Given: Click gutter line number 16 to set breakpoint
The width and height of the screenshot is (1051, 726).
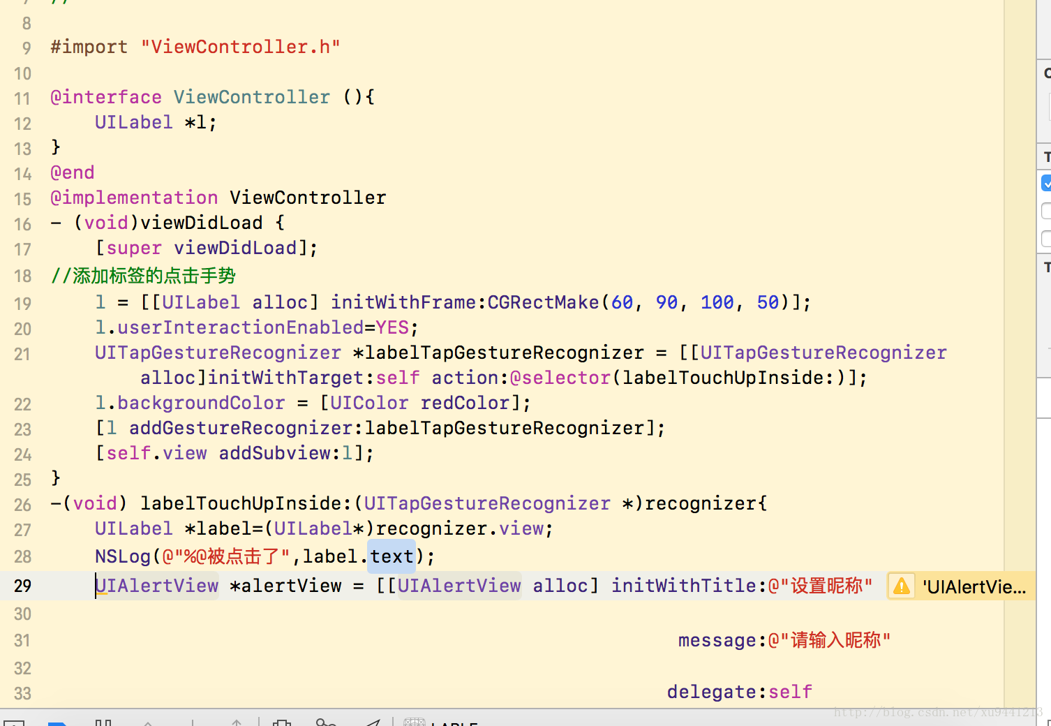Looking at the screenshot, I should click(x=22, y=224).
